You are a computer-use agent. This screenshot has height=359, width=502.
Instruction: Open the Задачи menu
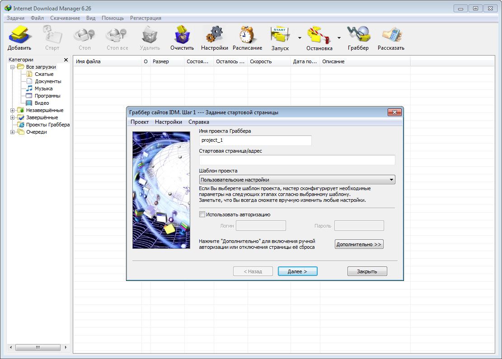[x=15, y=18]
